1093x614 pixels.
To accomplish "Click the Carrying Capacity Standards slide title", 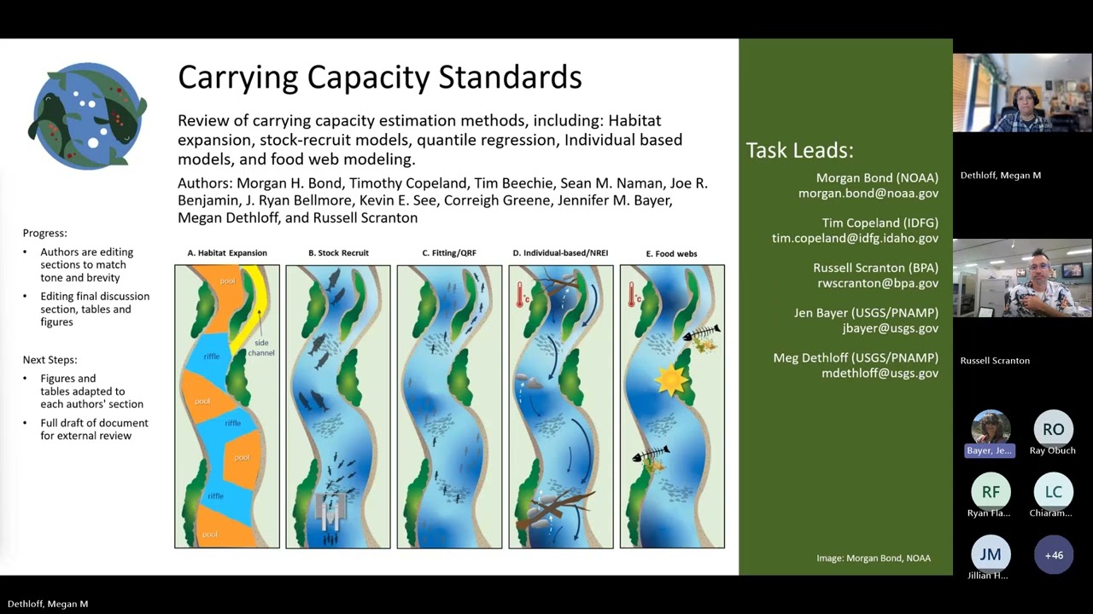I will point(380,77).
